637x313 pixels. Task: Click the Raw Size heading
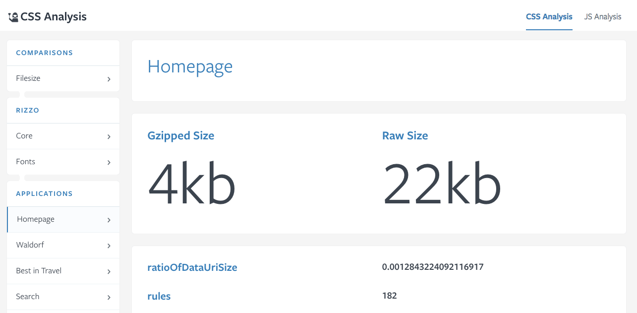405,135
